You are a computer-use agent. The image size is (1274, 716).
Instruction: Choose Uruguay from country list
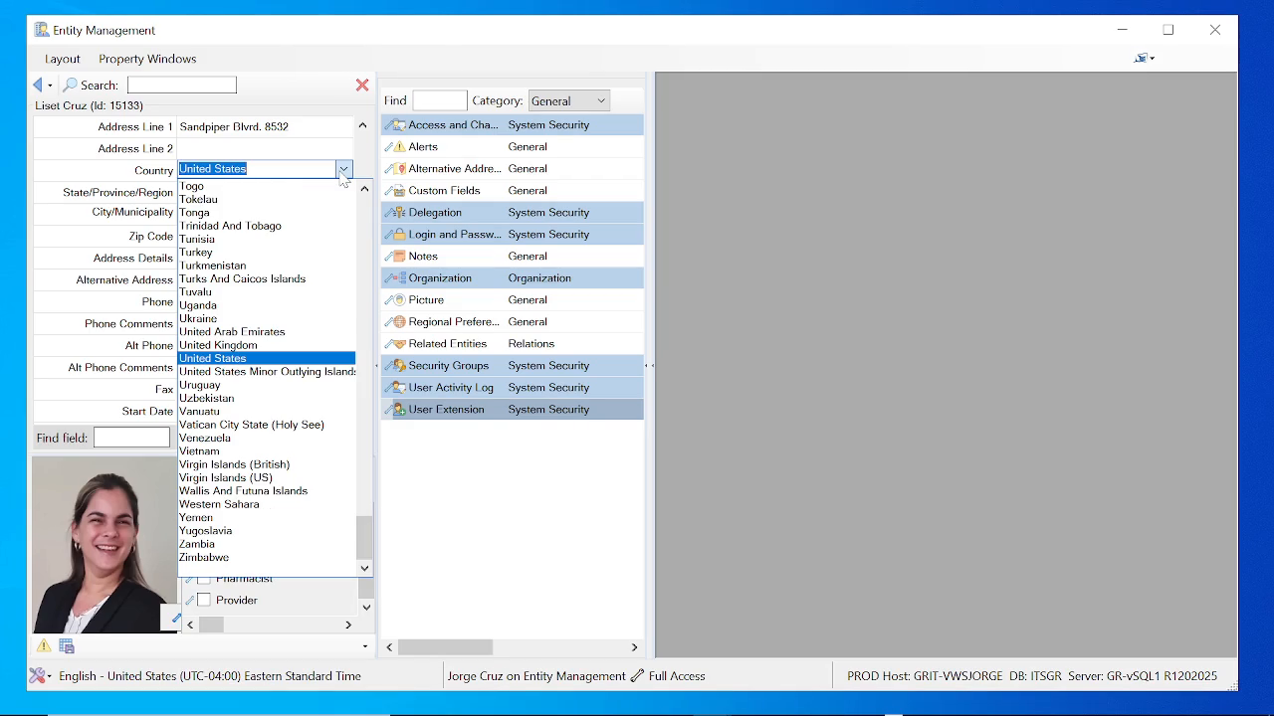[x=200, y=385]
